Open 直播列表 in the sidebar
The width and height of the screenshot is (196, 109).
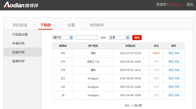pos(18,61)
